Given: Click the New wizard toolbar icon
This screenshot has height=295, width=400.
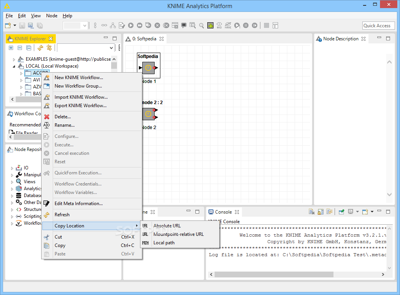Looking at the screenshot, I should 8,25.
